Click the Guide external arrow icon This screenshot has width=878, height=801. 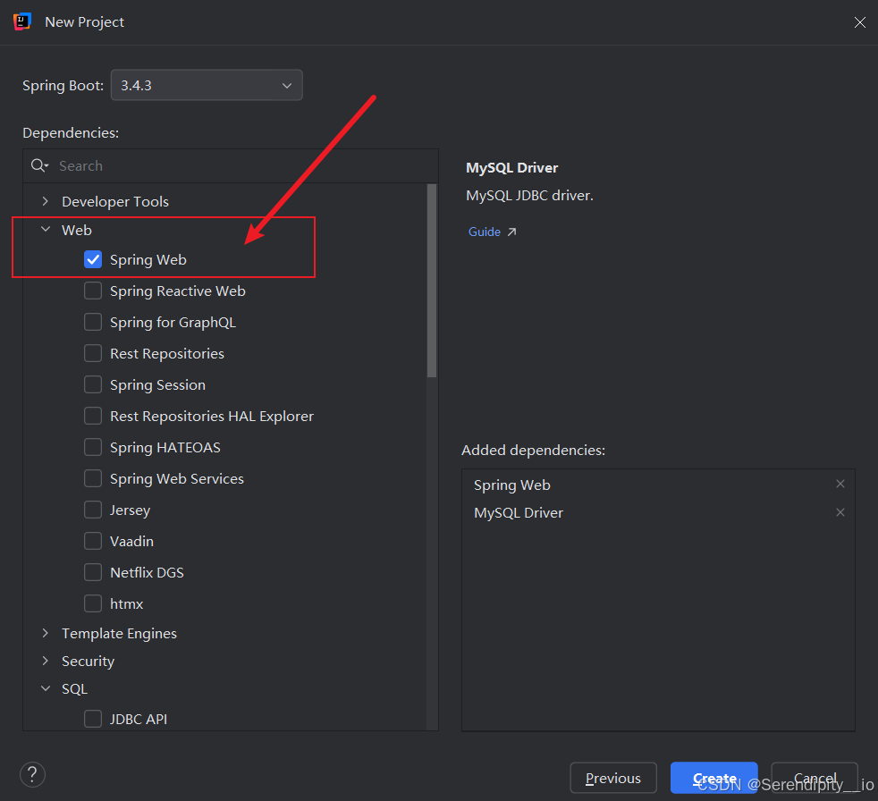tap(511, 232)
